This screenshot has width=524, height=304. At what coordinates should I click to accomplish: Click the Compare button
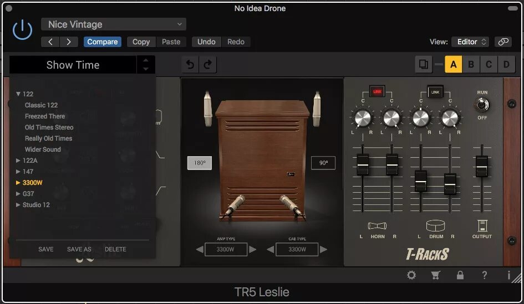[102, 42]
